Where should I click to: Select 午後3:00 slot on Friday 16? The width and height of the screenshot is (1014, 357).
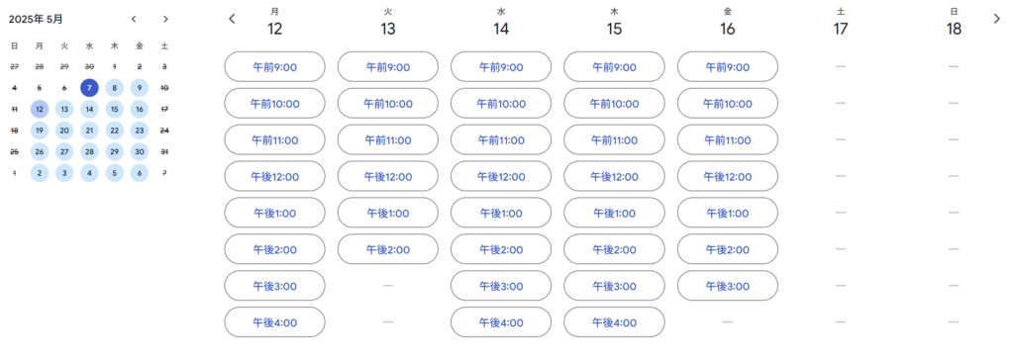pyautogui.click(x=728, y=286)
